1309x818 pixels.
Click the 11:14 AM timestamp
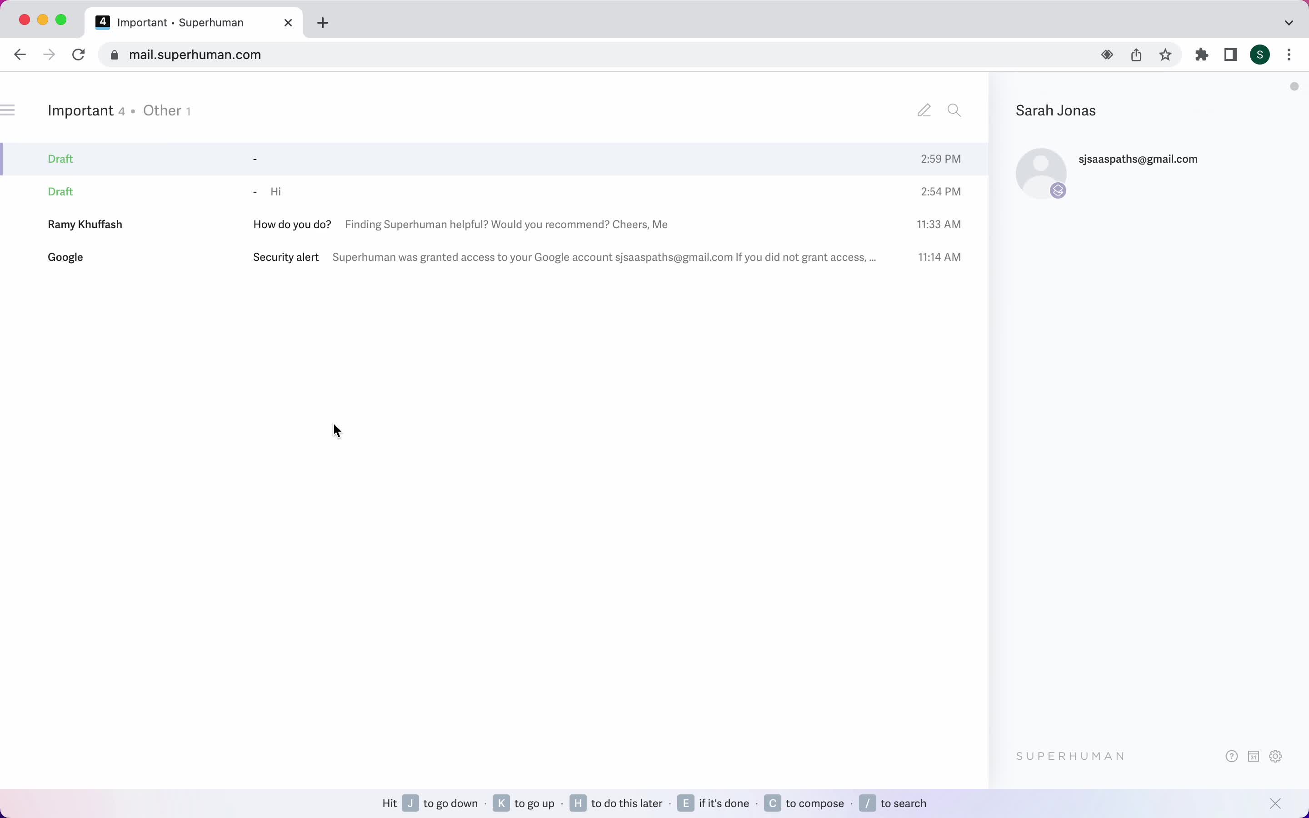coord(939,257)
